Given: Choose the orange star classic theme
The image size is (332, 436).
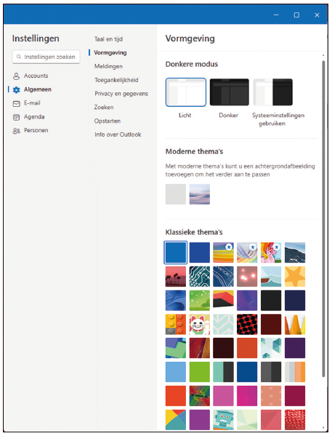Looking at the screenshot, I should (x=295, y=276).
